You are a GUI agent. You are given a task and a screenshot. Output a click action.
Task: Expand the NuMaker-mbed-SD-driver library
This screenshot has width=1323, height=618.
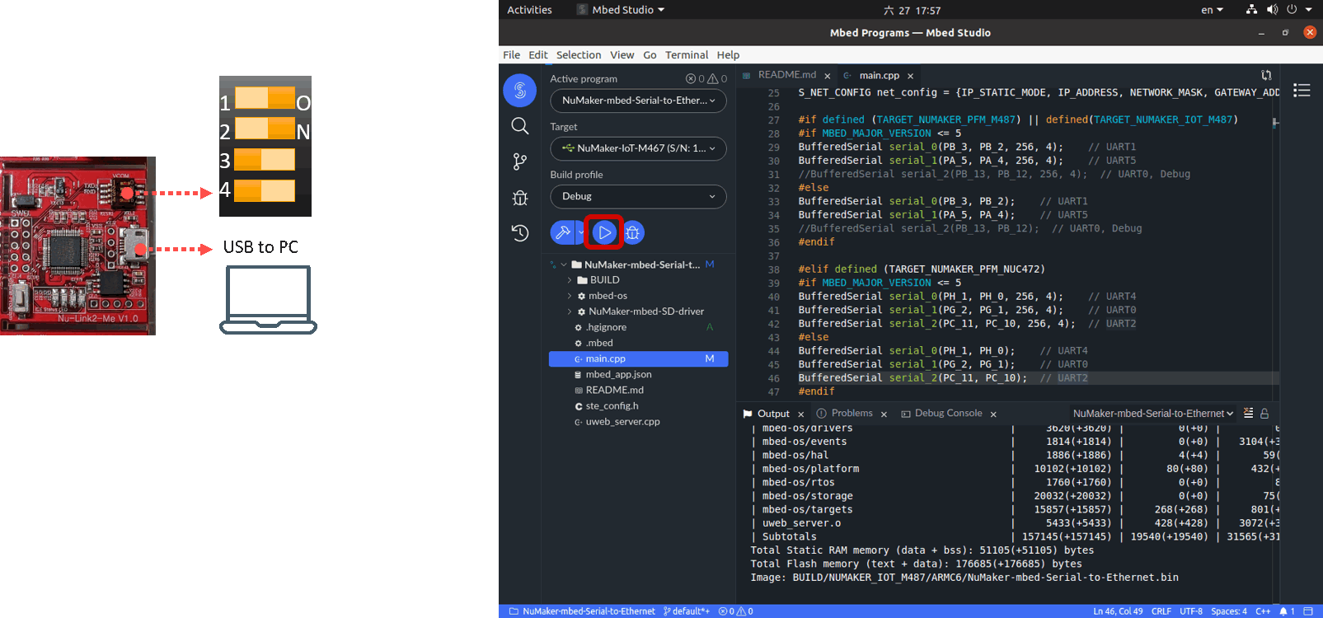pos(570,311)
